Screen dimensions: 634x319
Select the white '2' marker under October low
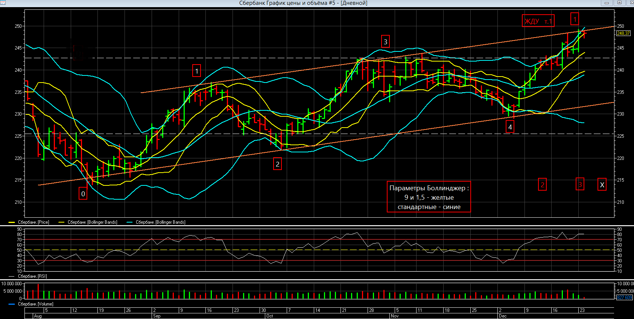277,164
